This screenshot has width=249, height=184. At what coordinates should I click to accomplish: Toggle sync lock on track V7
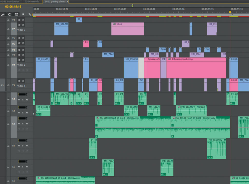tap(19, 25)
